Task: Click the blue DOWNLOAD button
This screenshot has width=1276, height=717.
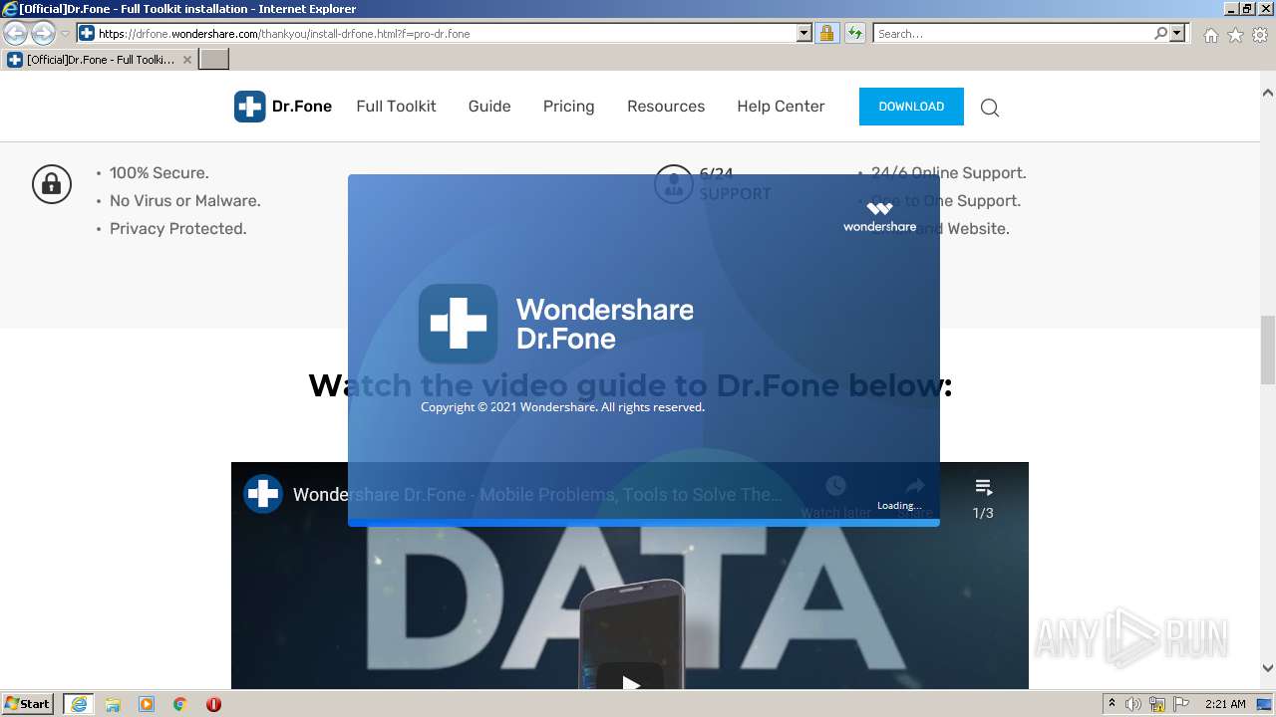Action: pos(911,107)
